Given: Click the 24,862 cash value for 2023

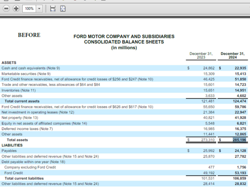Looking at the screenshot, I should 209,68.
